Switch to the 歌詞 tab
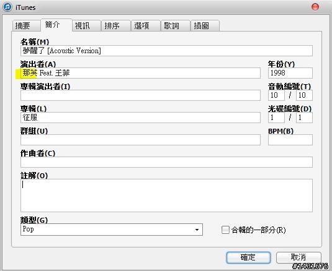This screenshot has width=332, height=271. (176, 26)
